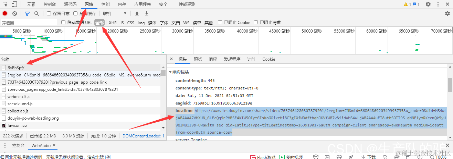Switch to the 控制台 panel
The image size is (453, 159).
coord(50,4)
